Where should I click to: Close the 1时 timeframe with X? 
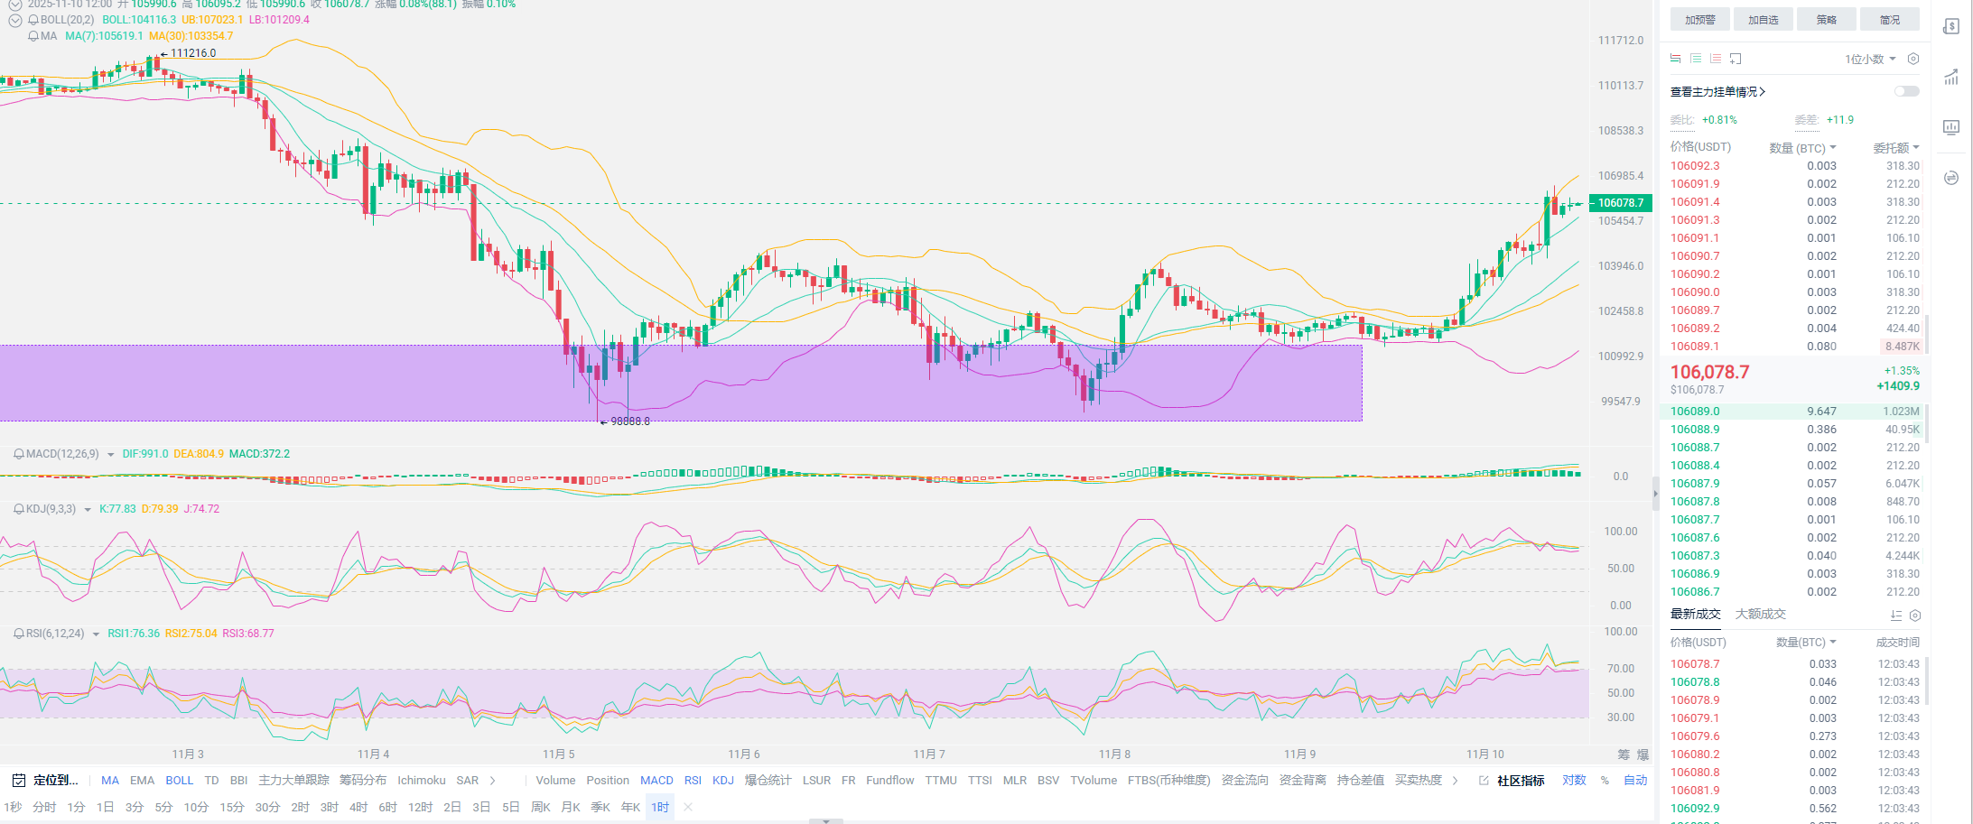688,807
